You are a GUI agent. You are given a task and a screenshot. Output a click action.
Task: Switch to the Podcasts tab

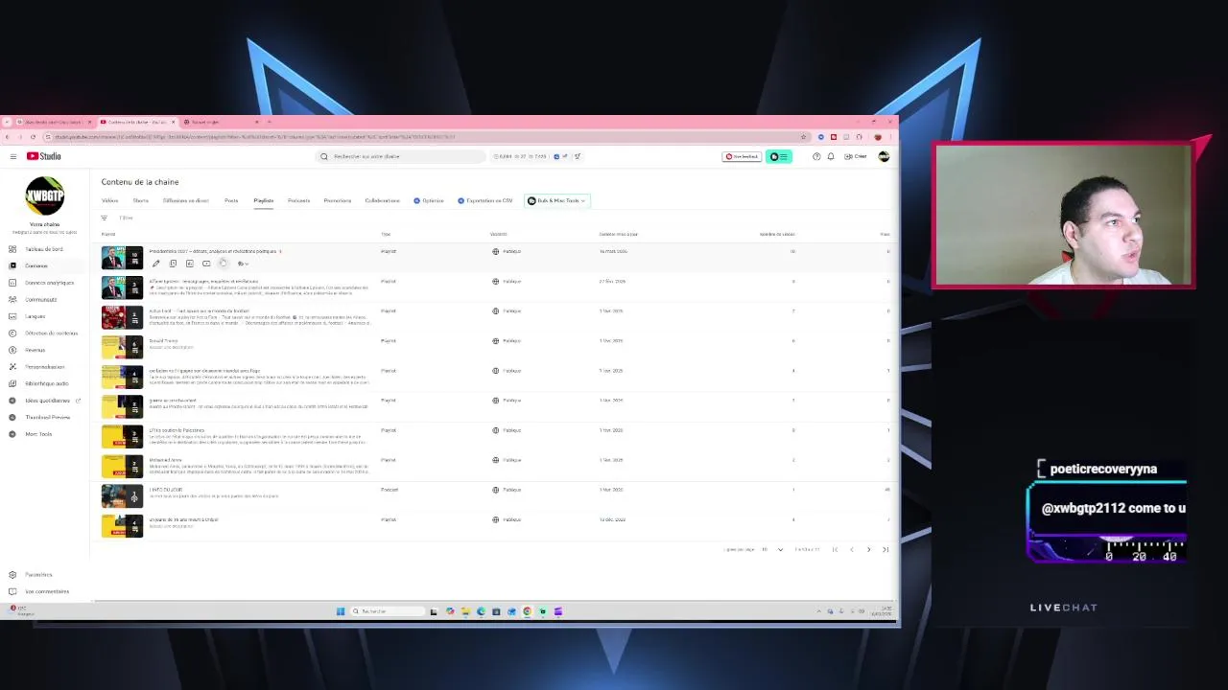[298, 200]
